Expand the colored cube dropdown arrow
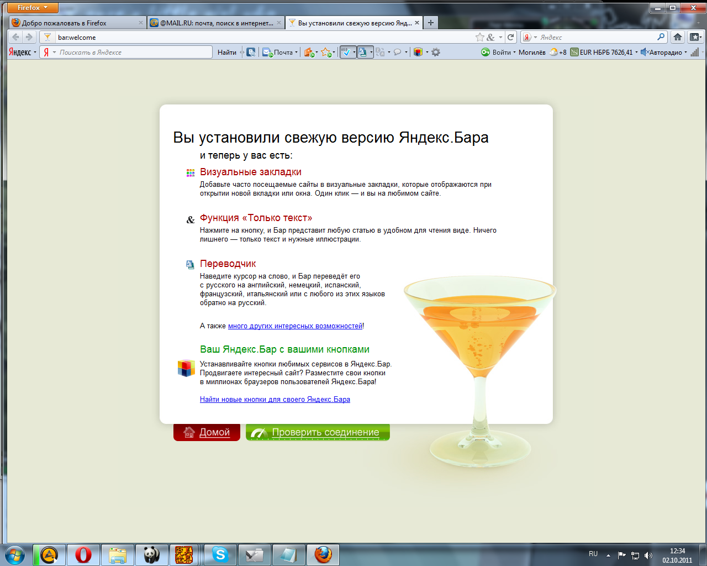This screenshot has height=566, width=707. [427, 53]
